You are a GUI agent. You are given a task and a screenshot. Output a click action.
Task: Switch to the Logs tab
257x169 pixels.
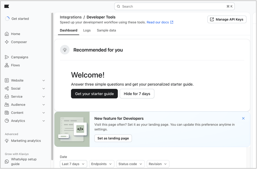click(87, 30)
